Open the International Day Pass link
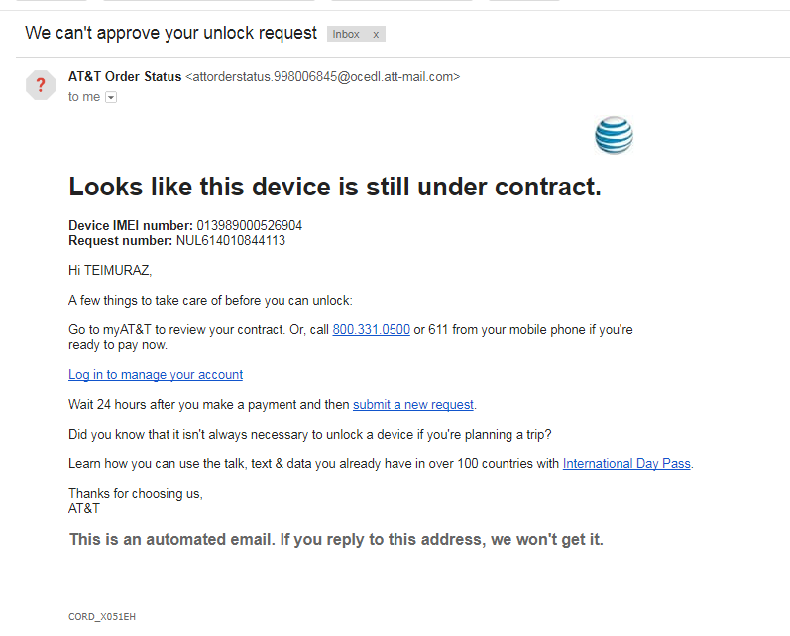This screenshot has width=790, height=636. (x=626, y=463)
